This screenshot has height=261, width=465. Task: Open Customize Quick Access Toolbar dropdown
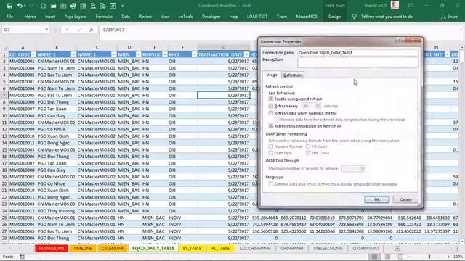(x=123, y=6)
